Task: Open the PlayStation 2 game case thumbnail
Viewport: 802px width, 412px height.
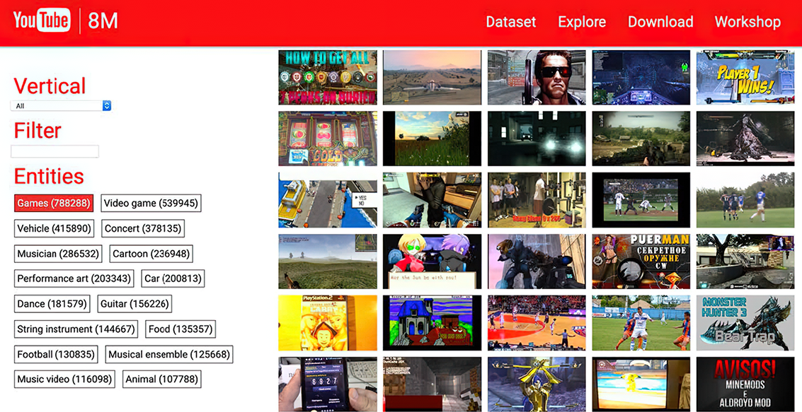Action: (x=327, y=323)
